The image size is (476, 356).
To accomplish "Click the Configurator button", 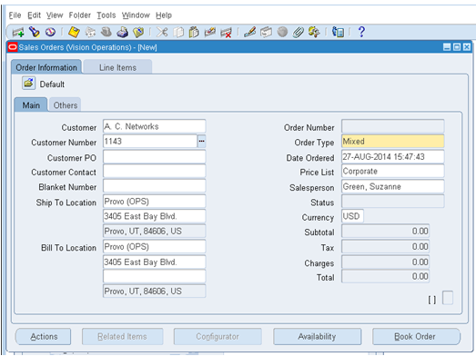I will click(218, 337).
